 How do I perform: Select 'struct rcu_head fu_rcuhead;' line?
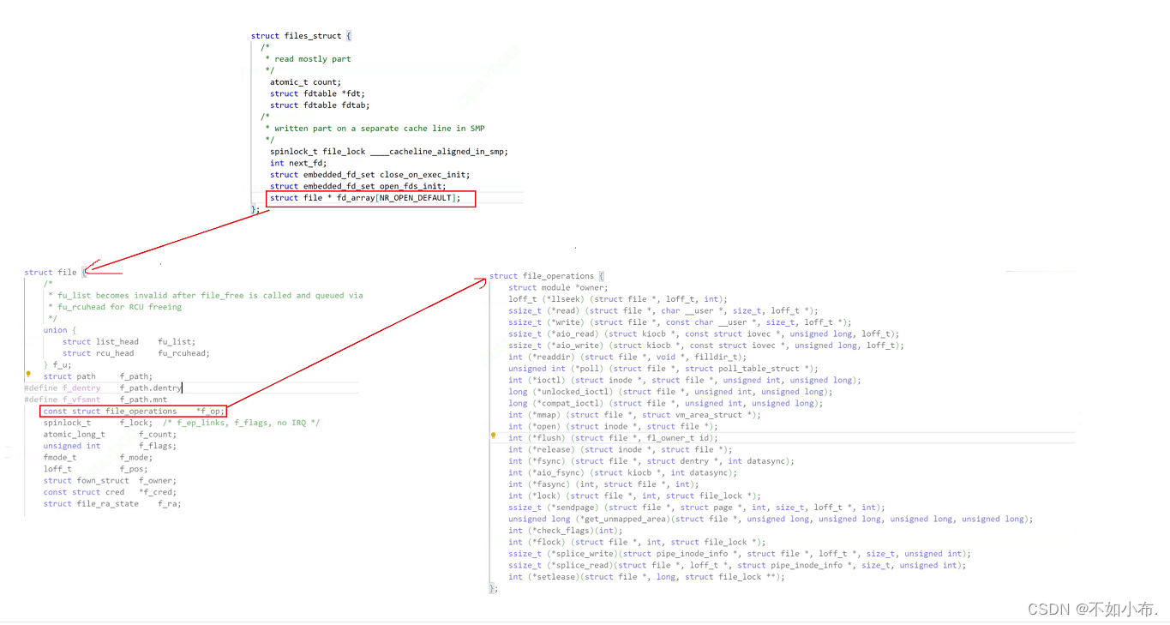(136, 353)
